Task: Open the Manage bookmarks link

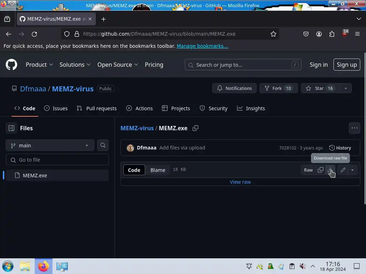Action: [x=202, y=46]
